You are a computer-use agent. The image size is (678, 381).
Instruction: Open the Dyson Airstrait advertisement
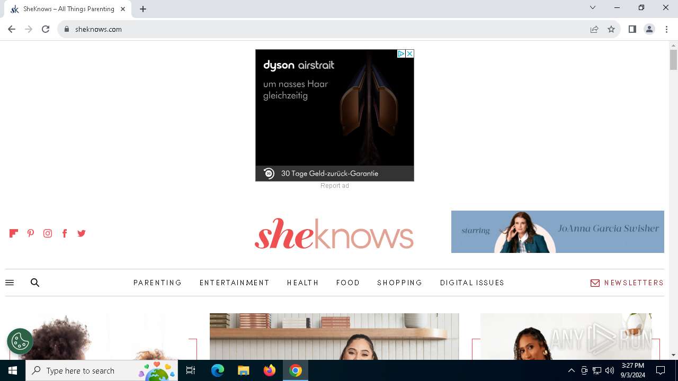pos(335,115)
